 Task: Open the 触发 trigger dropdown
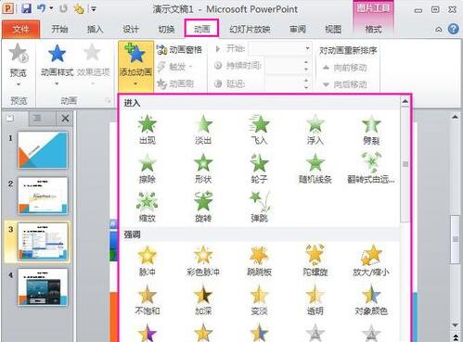175,67
